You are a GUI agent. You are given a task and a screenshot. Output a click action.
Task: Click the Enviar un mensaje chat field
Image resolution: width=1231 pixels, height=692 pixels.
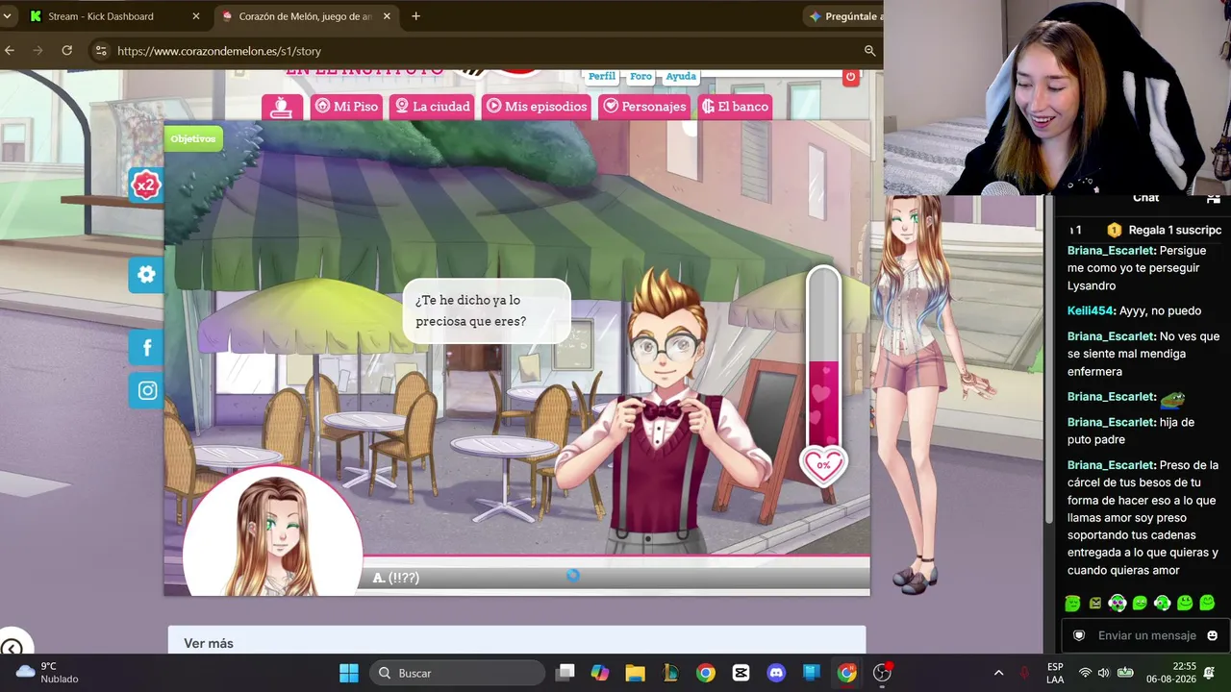click(x=1146, y=635)
